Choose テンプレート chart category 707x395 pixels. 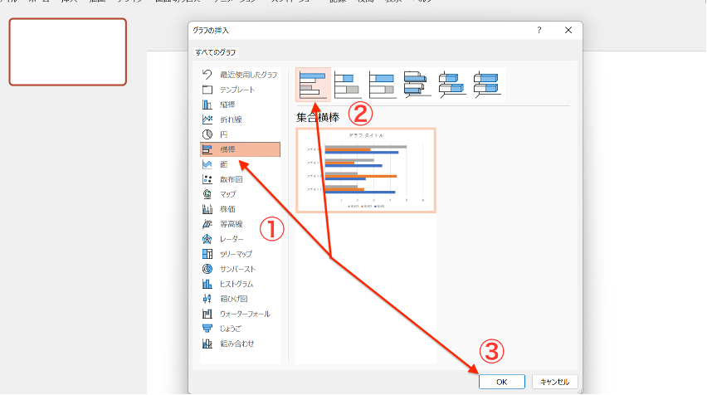[x=240, y=90]
